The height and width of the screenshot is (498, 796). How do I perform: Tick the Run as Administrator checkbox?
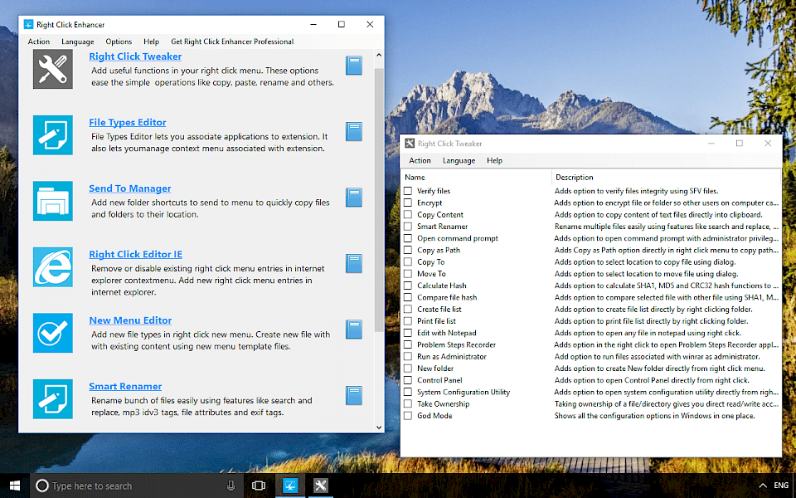(x=408, y=357)
